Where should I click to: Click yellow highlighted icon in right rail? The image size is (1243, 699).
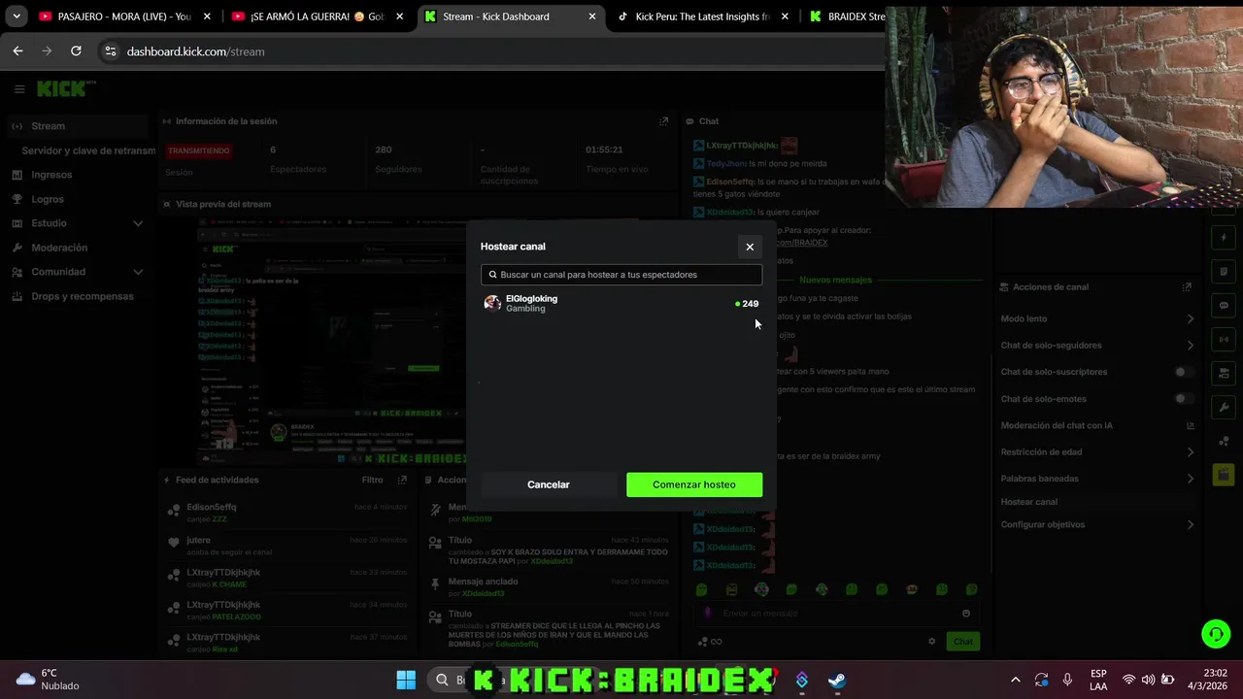coord(1224,474)
